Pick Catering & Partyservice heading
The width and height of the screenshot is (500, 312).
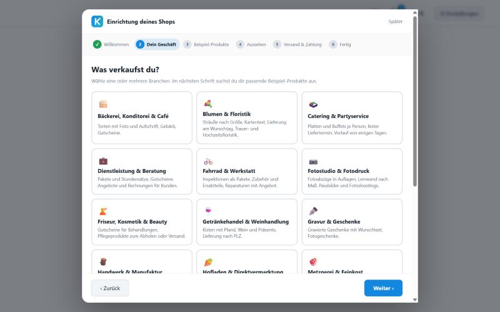[338, 116]
